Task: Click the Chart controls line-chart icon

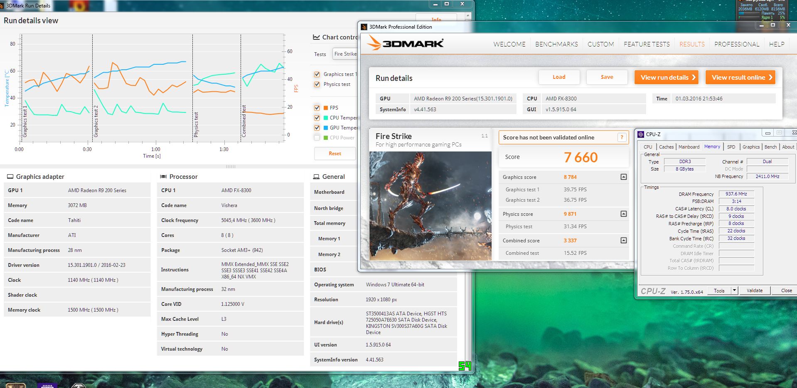Action: (x=316, y=37)
